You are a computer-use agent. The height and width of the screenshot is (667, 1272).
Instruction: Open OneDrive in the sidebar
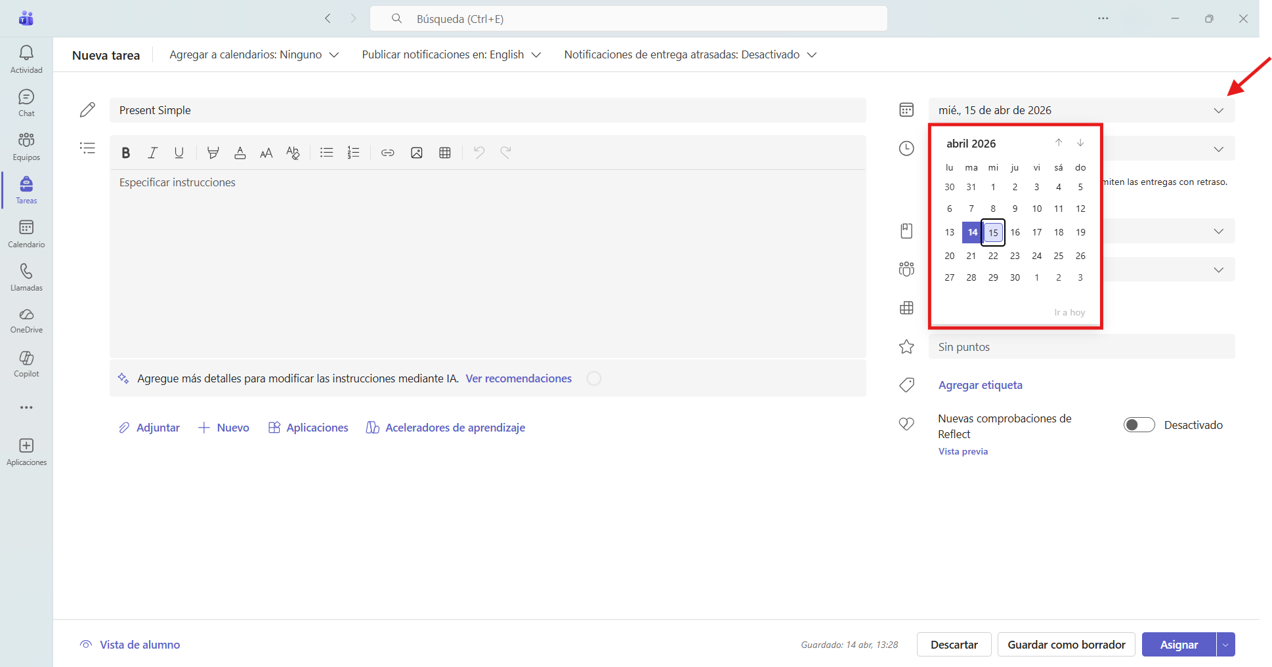click(x=26, y=321)
